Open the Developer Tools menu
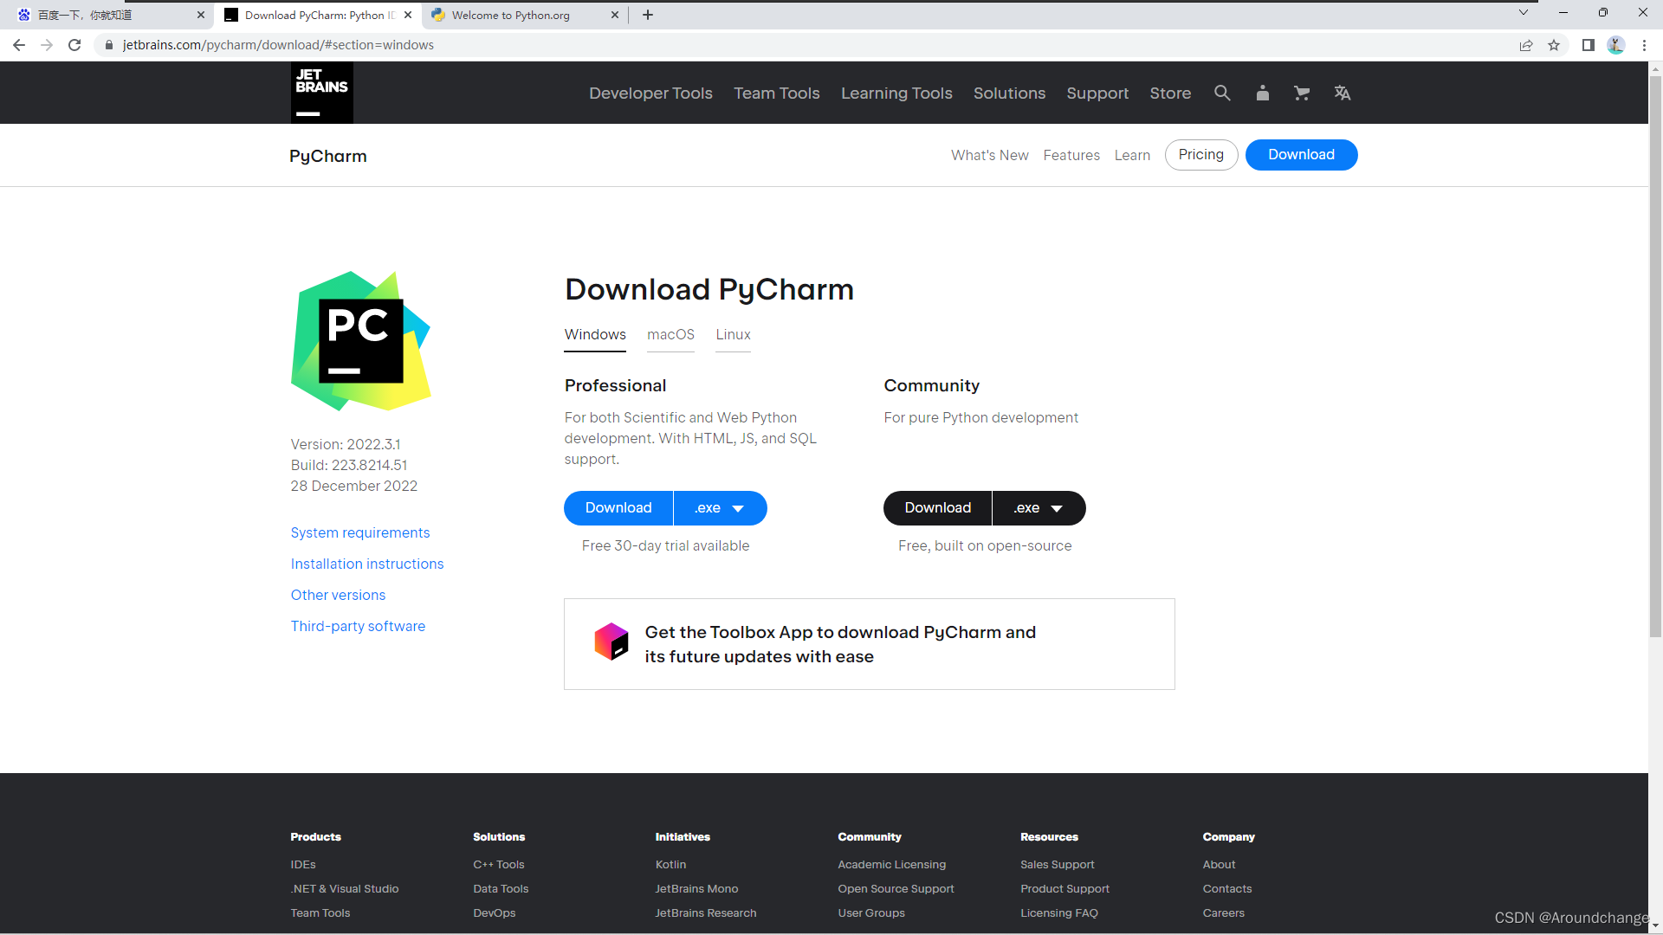The image size is (1663, 935). 650,93
